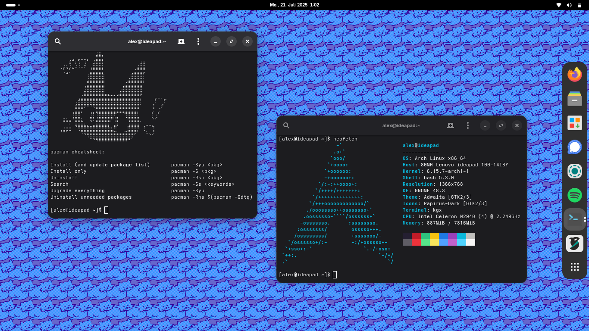
Task: Click the 'pacman -Ss <keywords>' command text
Action: click(x=203, y=184)
